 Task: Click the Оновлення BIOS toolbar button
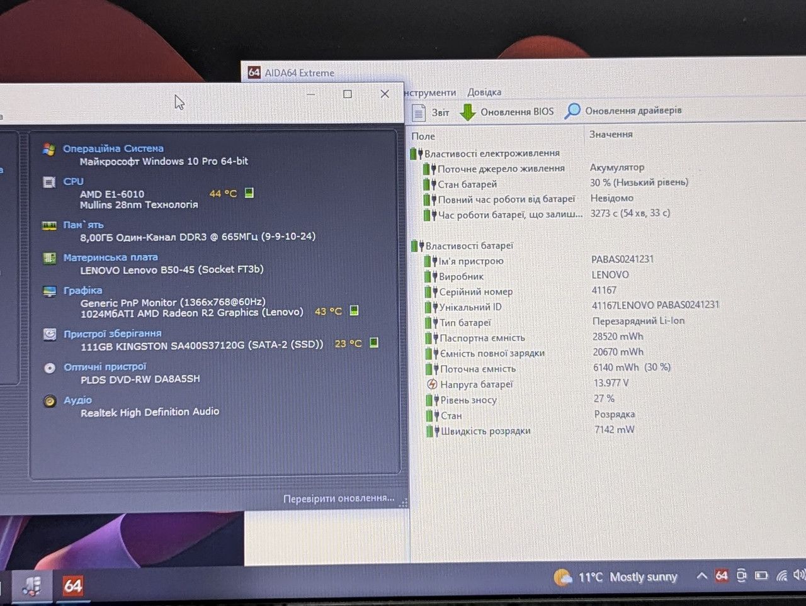tap(507, 112)
